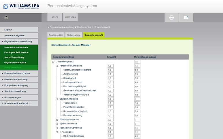Open the Stellenvorlage tab
The image size is (223, 139).
pos(74,35)
